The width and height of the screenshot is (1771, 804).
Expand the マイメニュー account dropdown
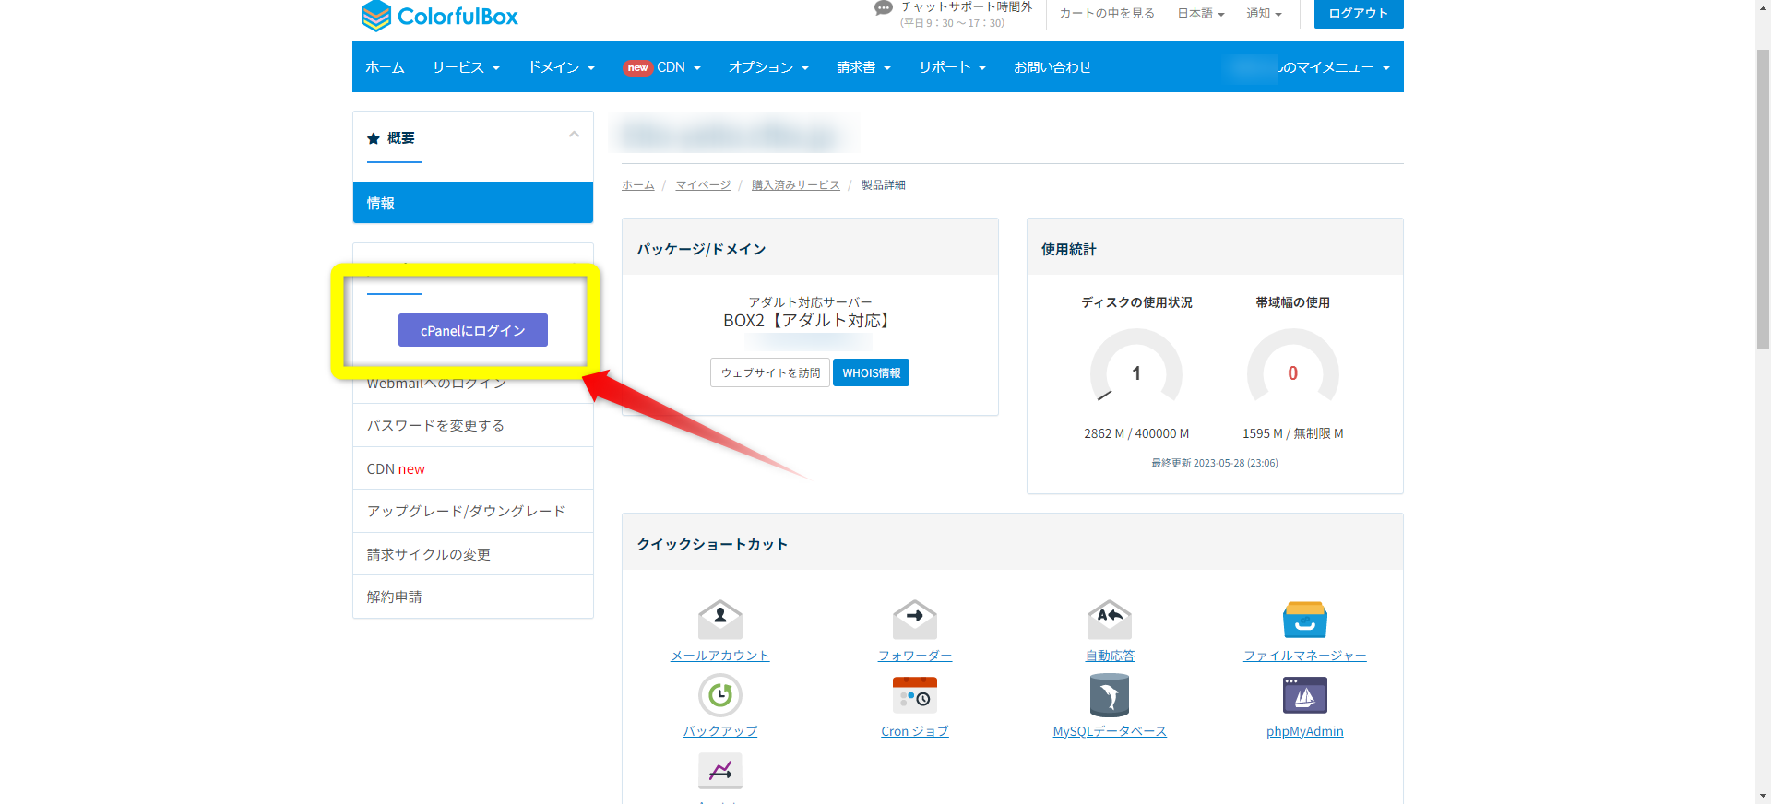pos(1333,67)
